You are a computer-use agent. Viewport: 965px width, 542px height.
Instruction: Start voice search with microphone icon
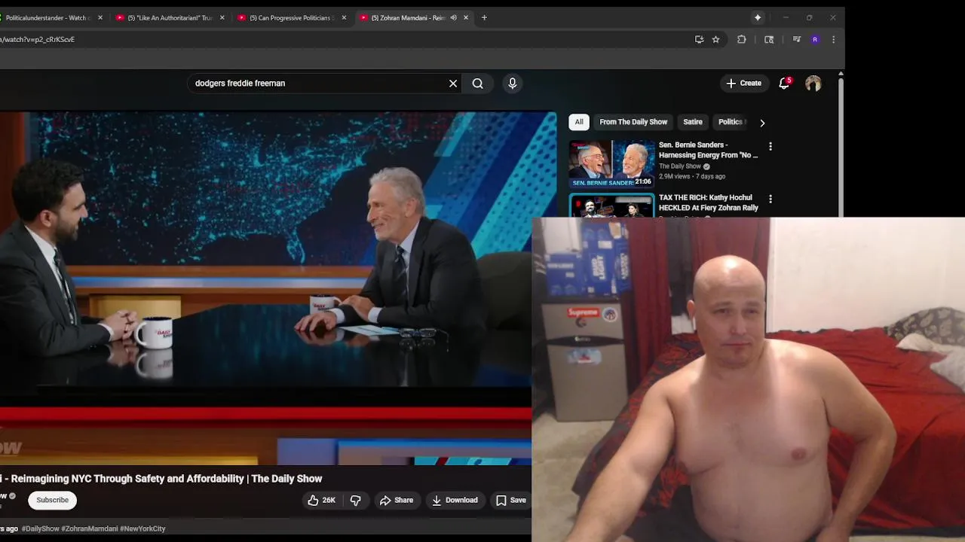(x=513, y=84)
